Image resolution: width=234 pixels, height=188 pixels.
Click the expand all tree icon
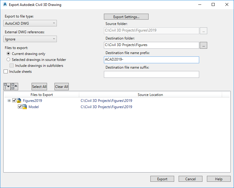(x=7, y=86)
